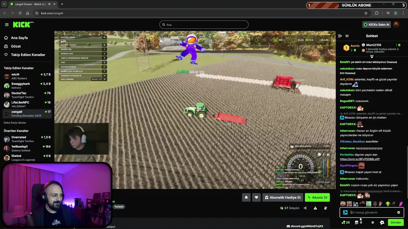Image resolution: width=408 pixels, height=229 pixels.
Task: Expand the gifter leaderboard chevron
Action: tap(372, 57)
